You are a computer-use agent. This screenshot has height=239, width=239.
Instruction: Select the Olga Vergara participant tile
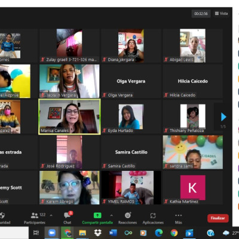click(x=131, y=81)
